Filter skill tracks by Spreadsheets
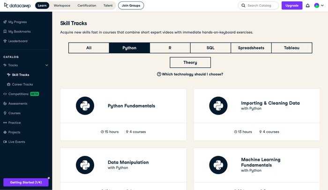Image resolution: width=328 pixels, height=190 pixels. point(251,48)
